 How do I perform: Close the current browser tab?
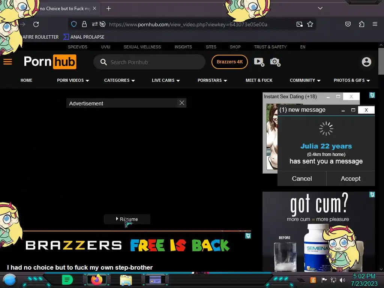click(94, 8)
